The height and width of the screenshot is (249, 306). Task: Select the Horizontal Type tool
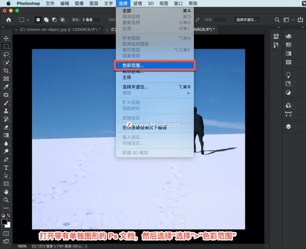[6, 168]
